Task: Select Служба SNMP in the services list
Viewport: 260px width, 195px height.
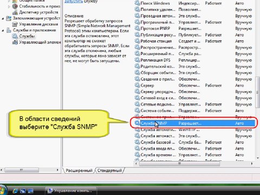Action: (x=194, y=123)
